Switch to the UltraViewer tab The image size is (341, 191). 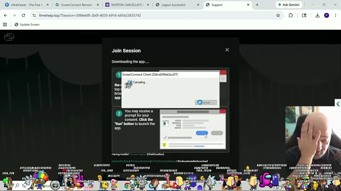tap(26, 5)
